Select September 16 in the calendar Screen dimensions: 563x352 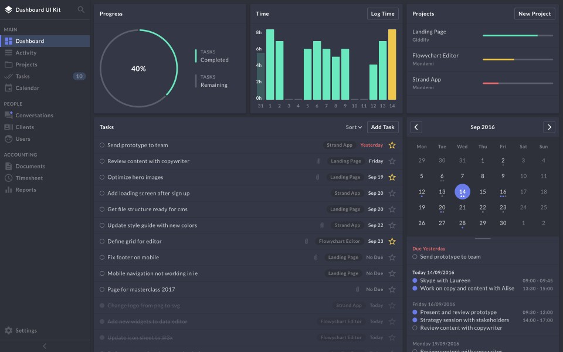503,192
